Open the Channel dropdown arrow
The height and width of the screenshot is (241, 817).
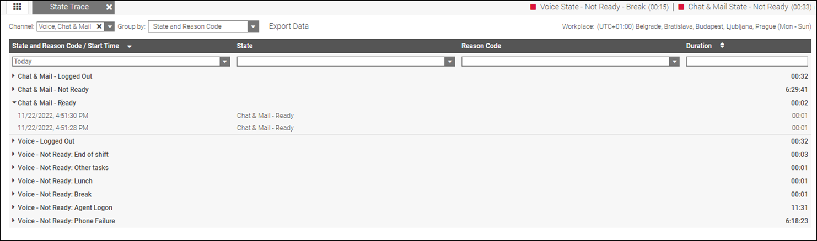point(109,26)
